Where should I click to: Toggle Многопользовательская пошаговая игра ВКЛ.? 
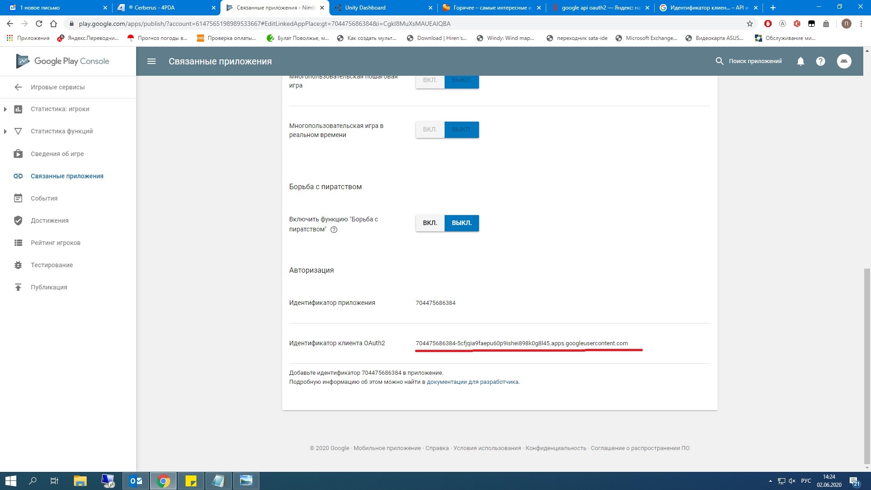[x=430, y=79]
